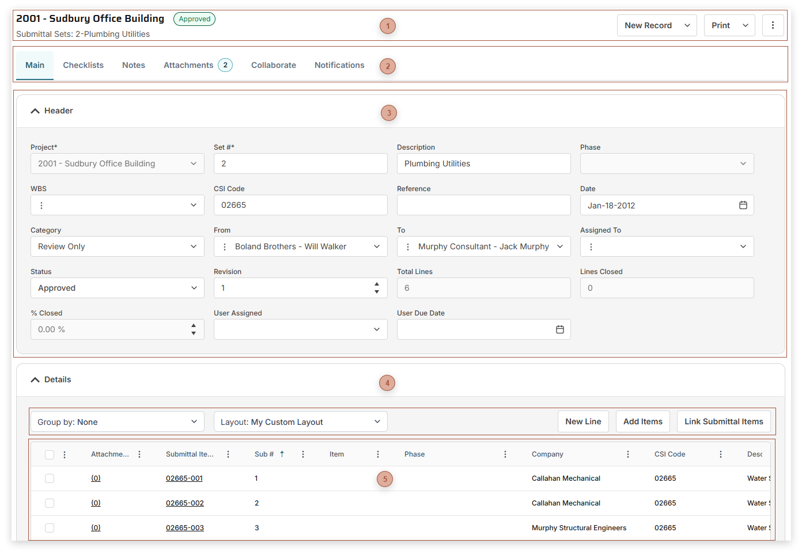Open the three-dot more options menu beside Print
The height and width of the screenshot is (555, 802).
(773, 25)
